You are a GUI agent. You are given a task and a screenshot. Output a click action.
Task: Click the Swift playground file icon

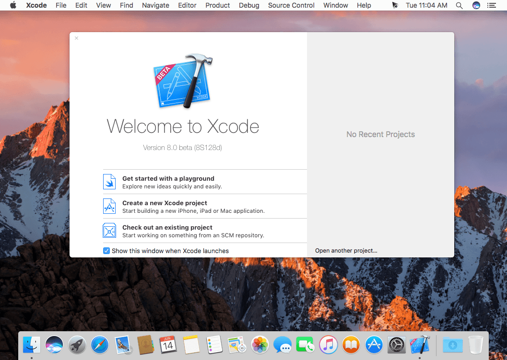pos(109,182)
